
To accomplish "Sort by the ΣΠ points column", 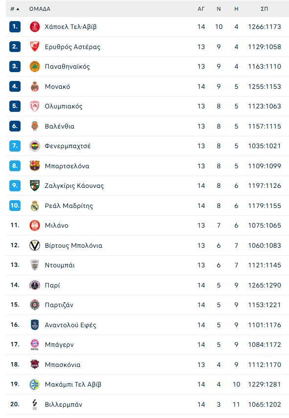I will click(x=265, y=9).
